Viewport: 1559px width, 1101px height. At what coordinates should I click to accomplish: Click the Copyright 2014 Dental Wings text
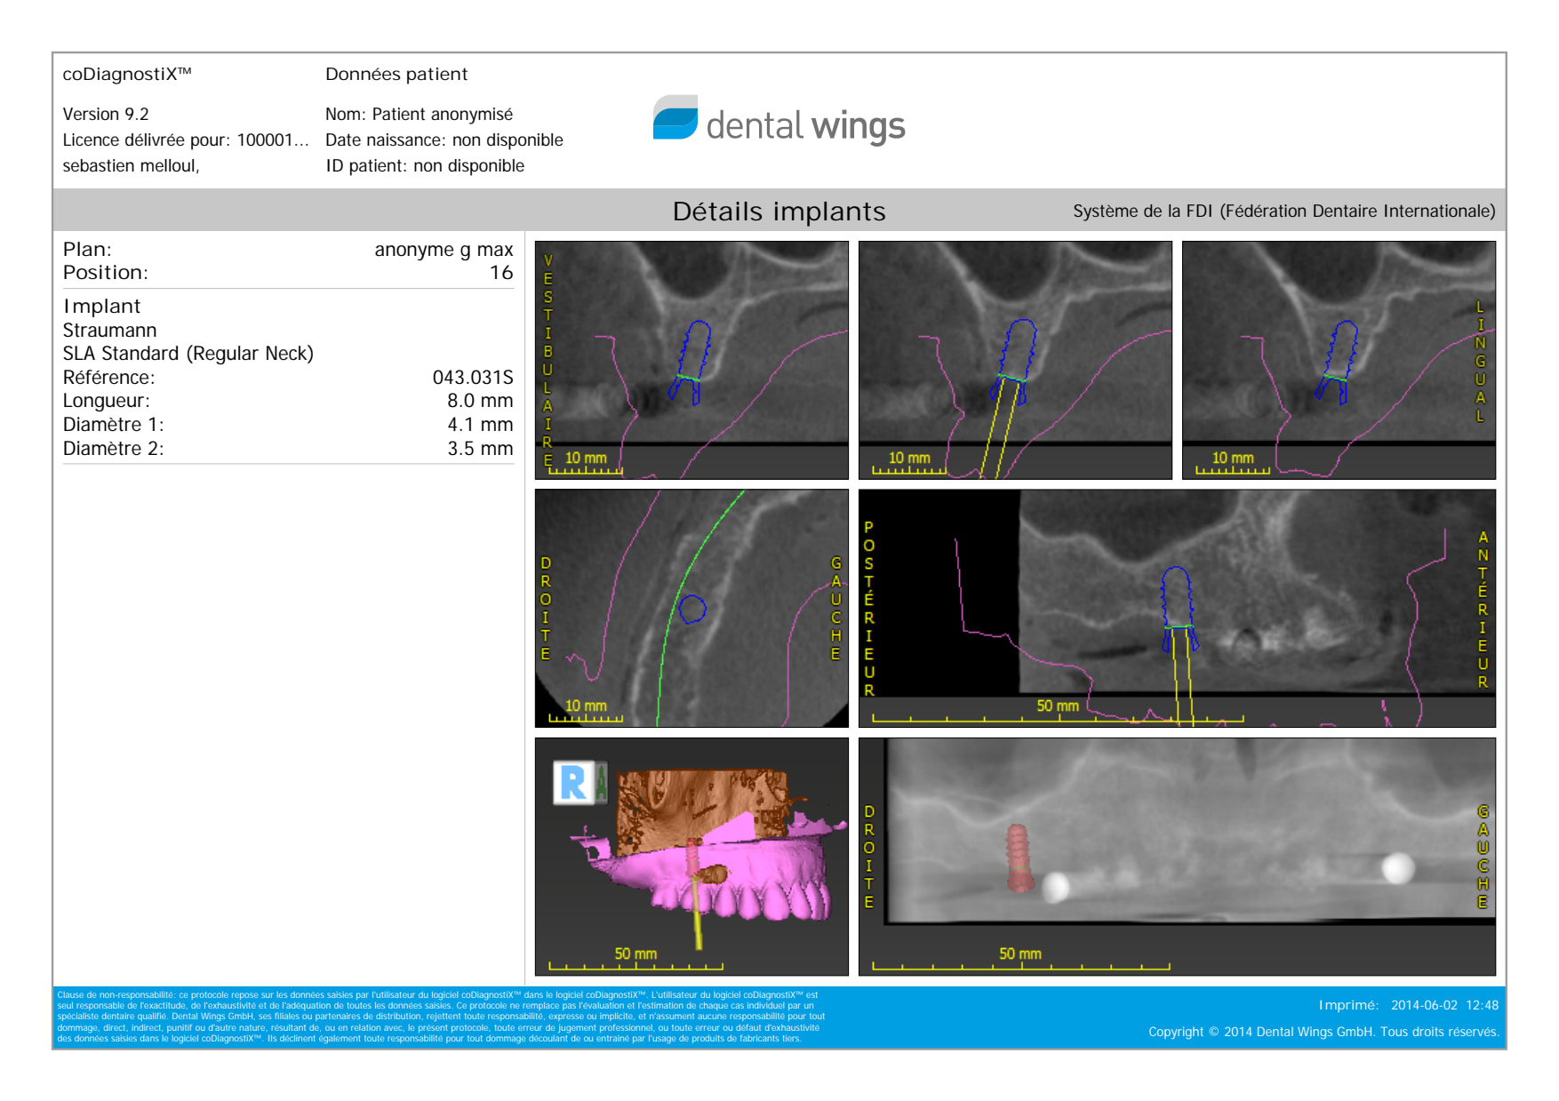click(x=1323, y=1032)
